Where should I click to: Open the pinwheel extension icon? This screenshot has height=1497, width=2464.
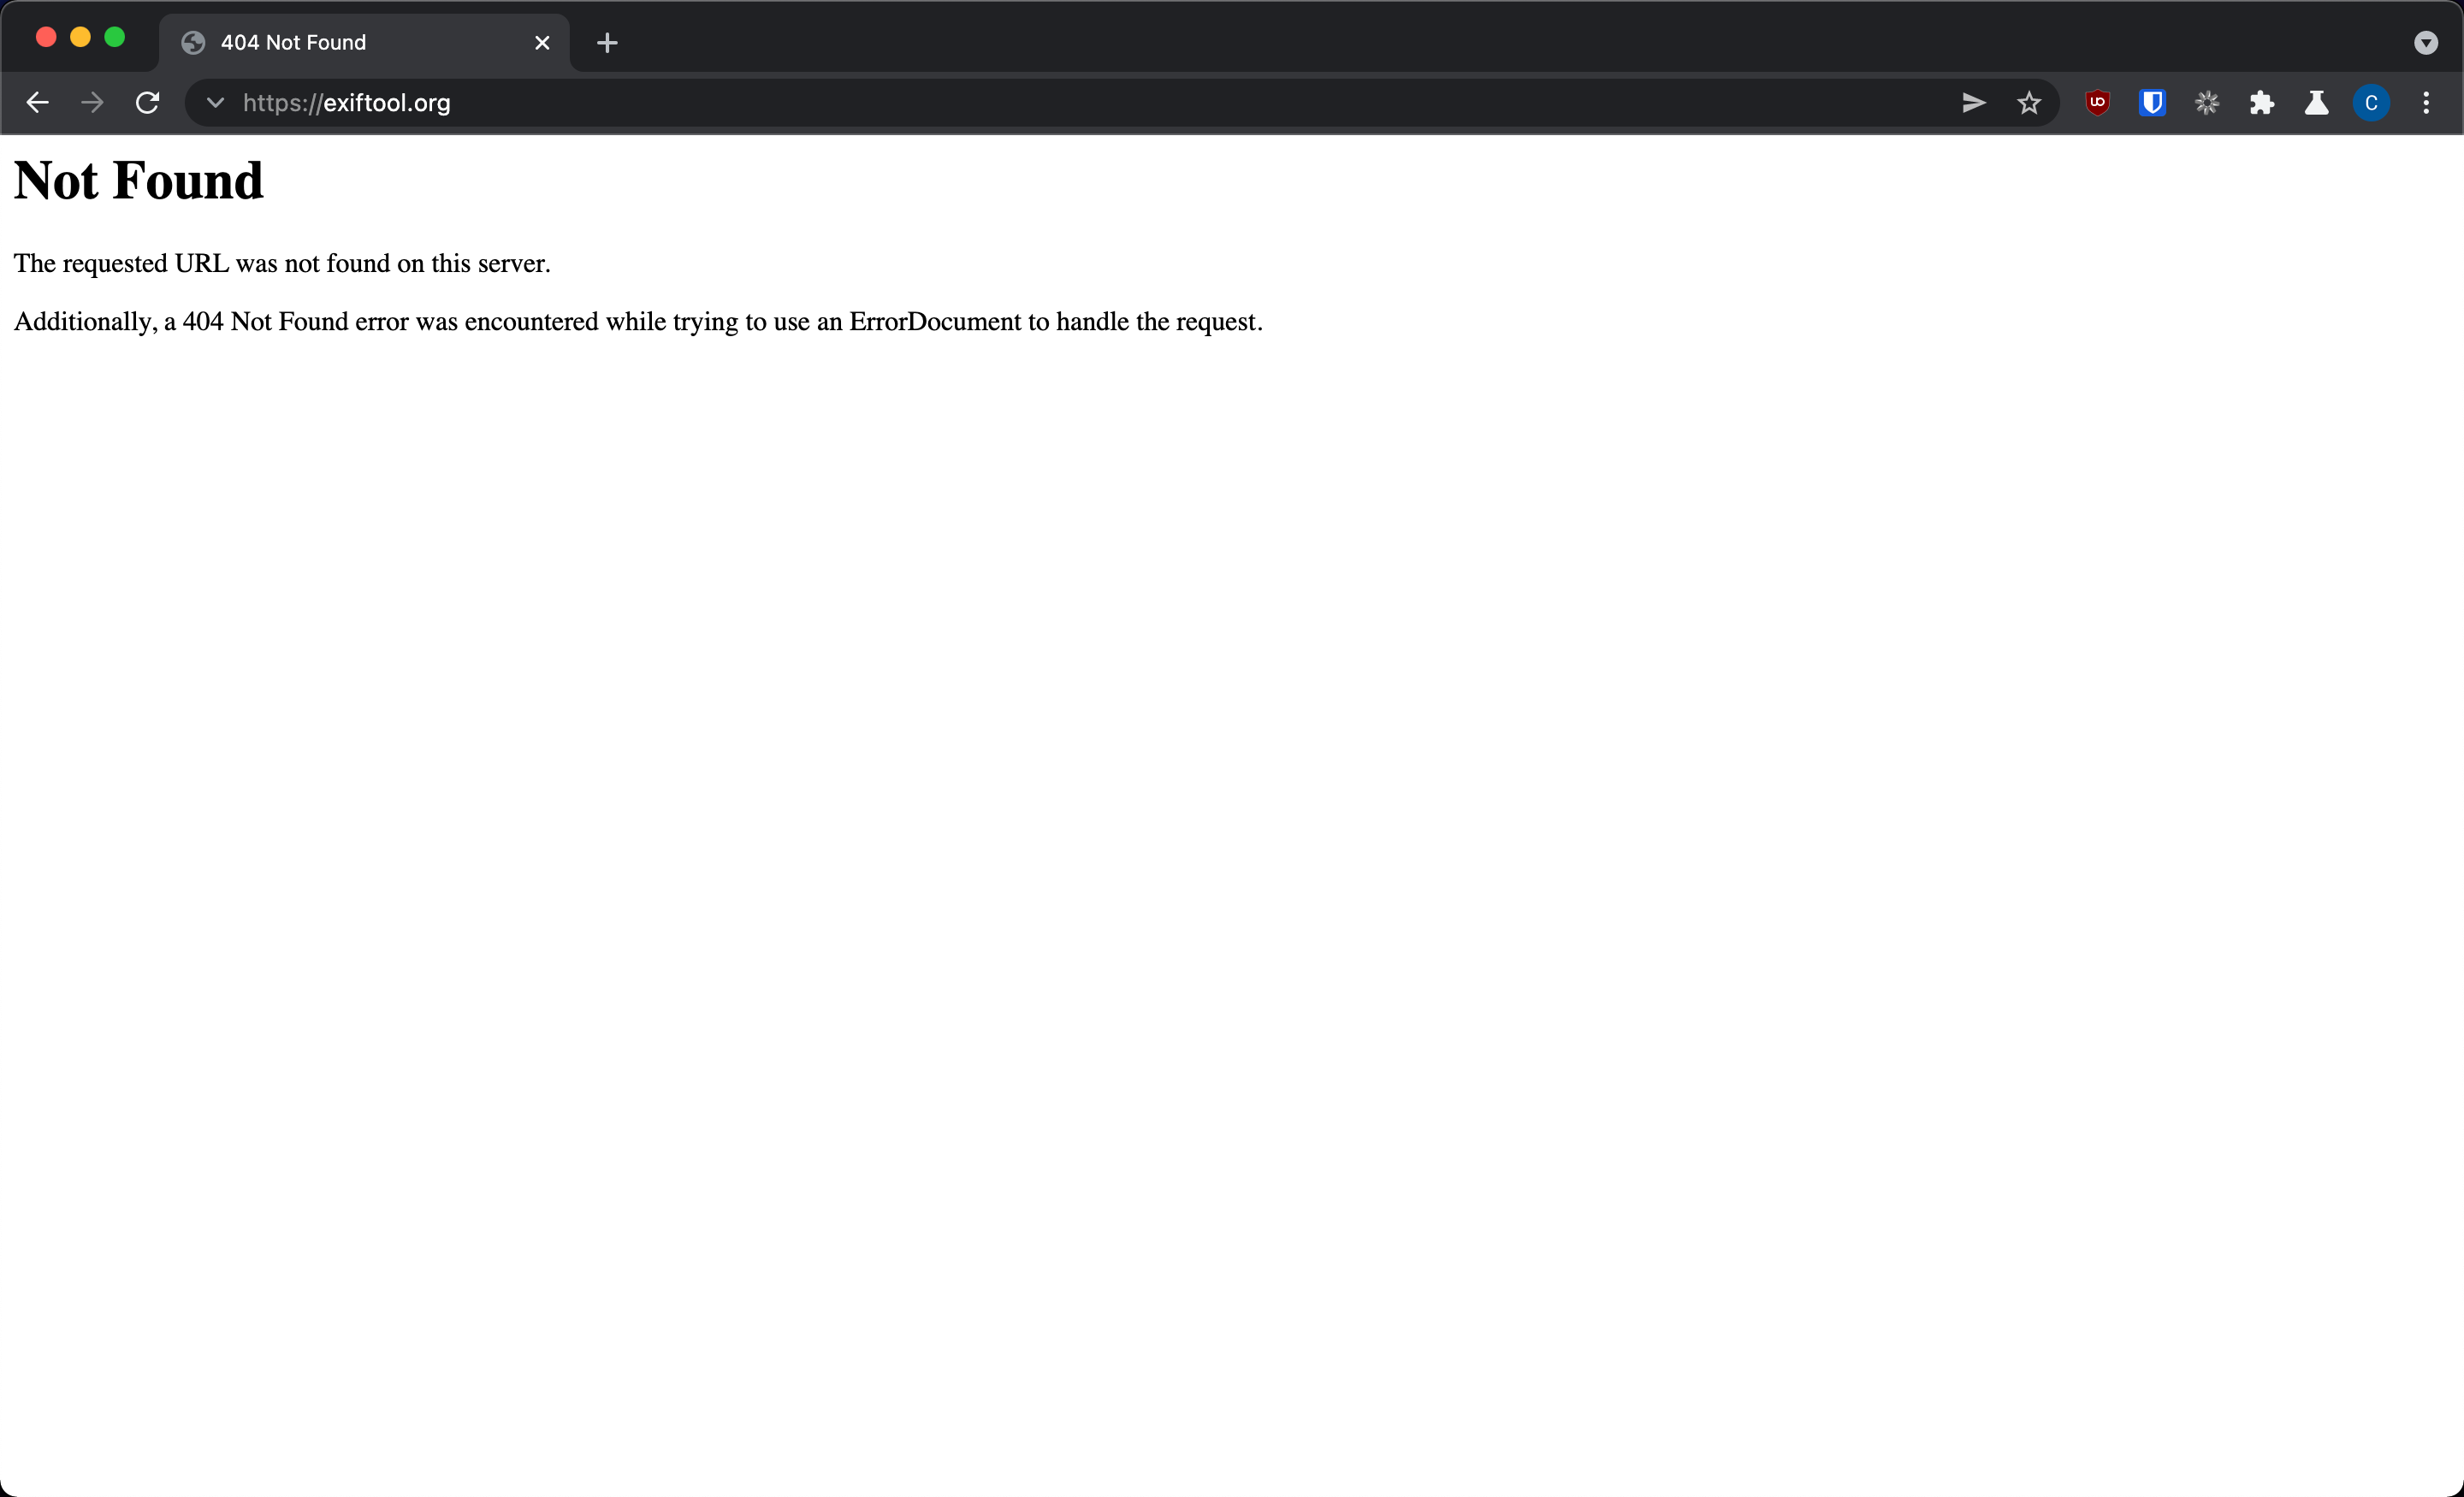[2207, 102]
